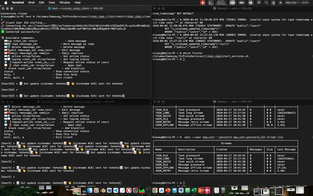Open the Terminal application menu
This screenshot has width=313, height=196.
(18, 2)
